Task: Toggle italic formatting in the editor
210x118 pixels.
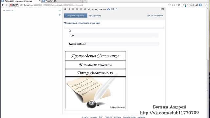Action: pyautogui.click(x=69, y=10)
